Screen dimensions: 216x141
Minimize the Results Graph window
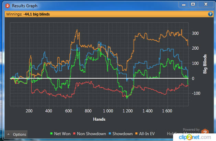click(184, 4)
